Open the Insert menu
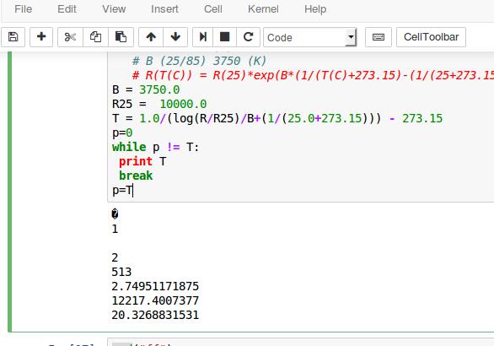The width and height of the screenshot is (494, 346). click(x=164, y=8)
